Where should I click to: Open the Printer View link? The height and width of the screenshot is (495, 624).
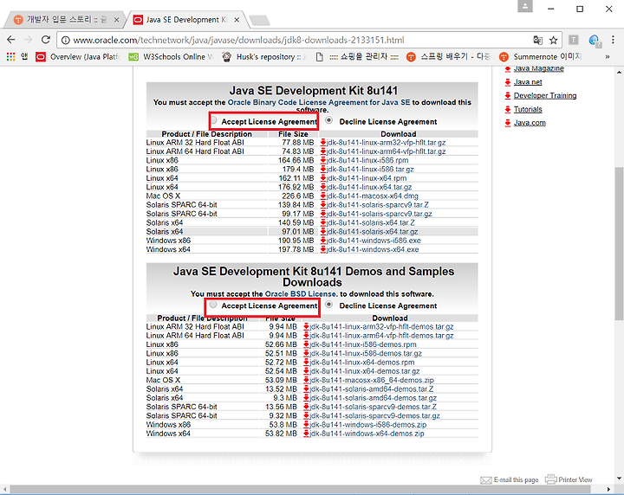click(569, 479)
